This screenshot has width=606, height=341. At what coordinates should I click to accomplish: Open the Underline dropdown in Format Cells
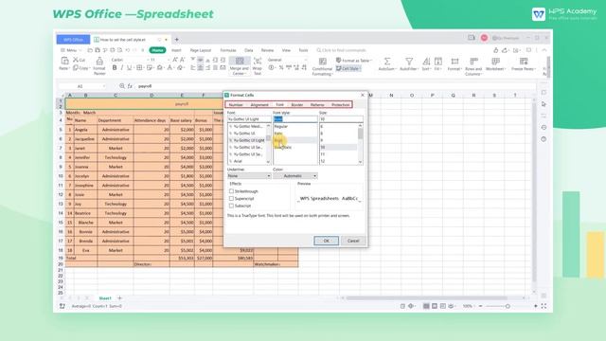[x=249, y=176]
